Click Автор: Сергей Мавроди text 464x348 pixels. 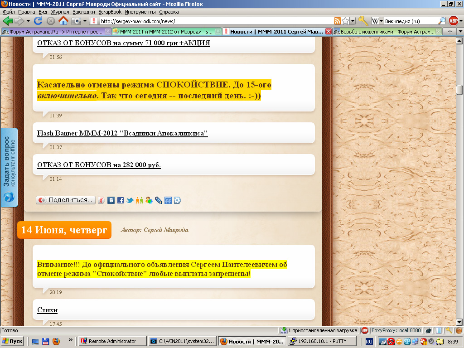[155, 230]
